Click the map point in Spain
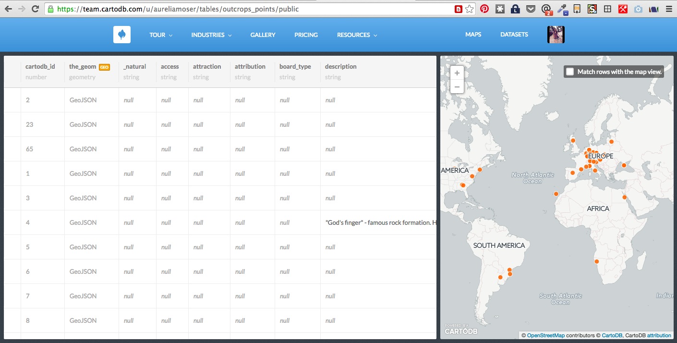This screenshot has width=677, height=343. (572, 172)
